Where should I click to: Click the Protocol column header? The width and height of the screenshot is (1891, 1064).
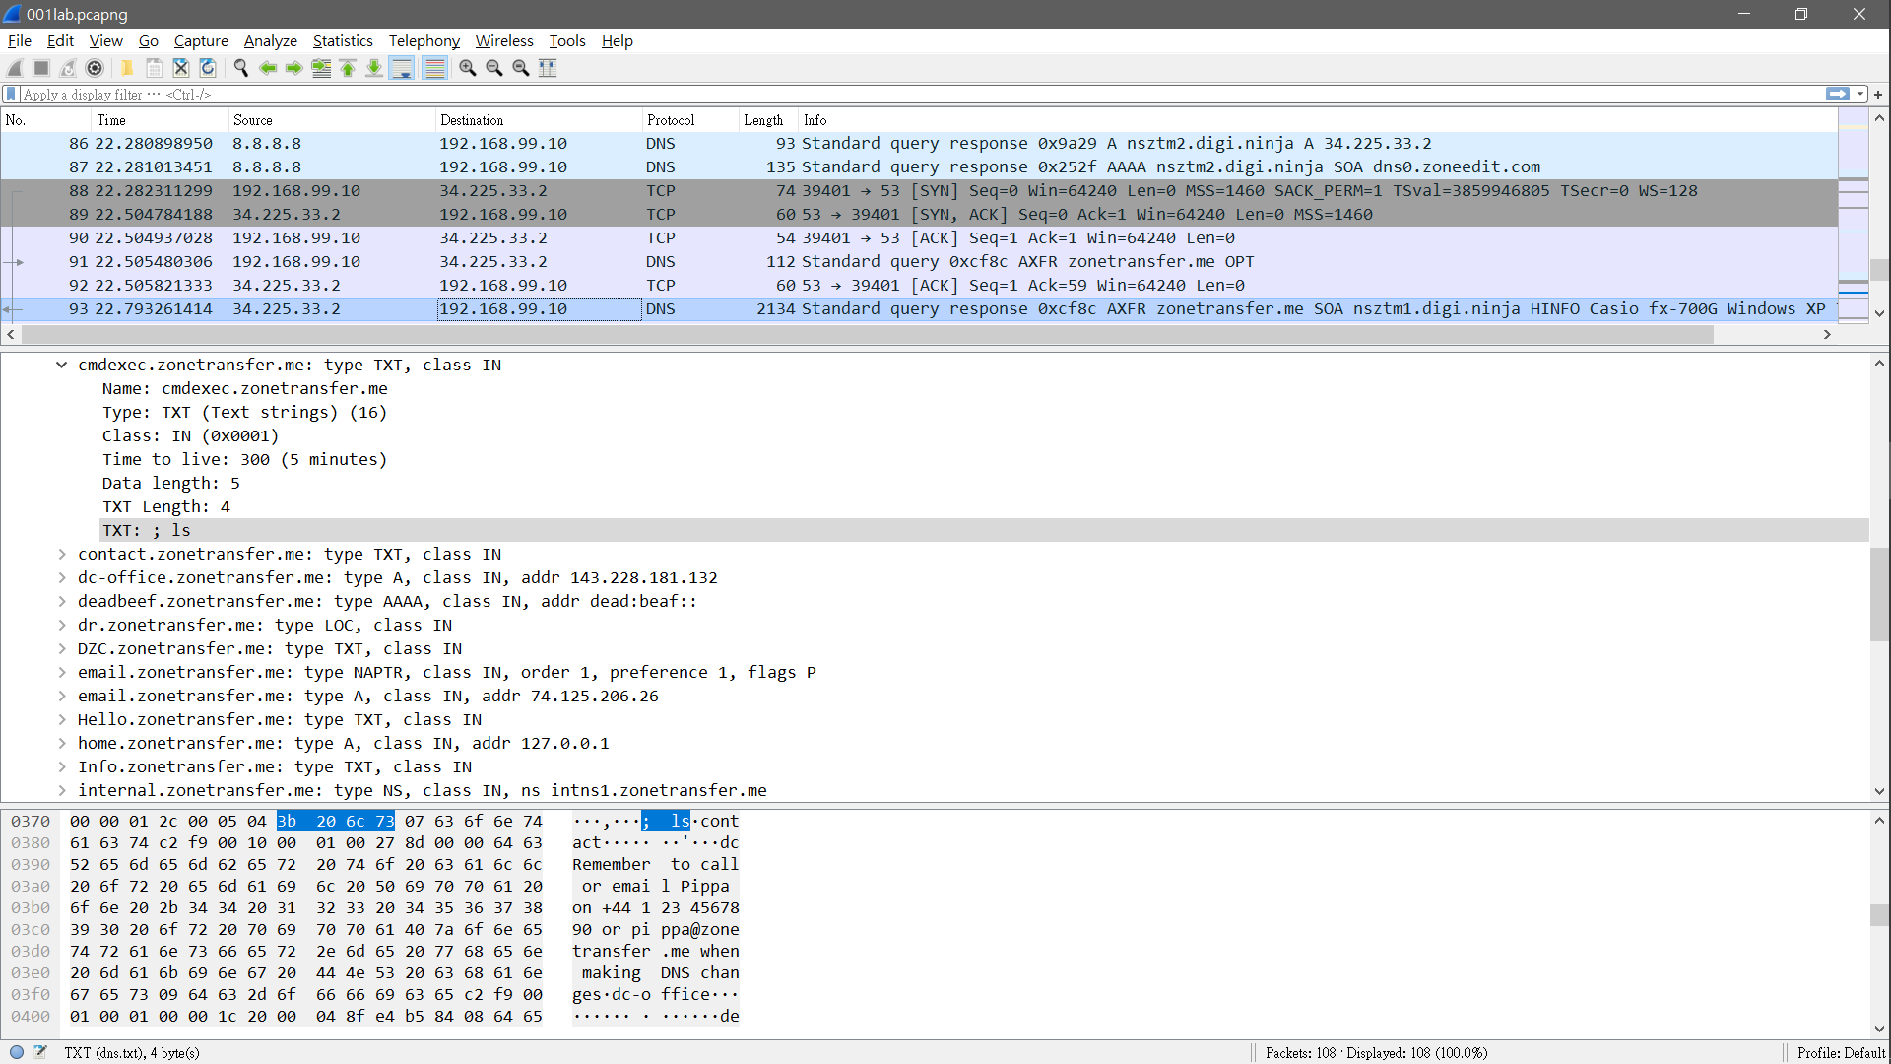pyautogui.click(x=671, y=120)
